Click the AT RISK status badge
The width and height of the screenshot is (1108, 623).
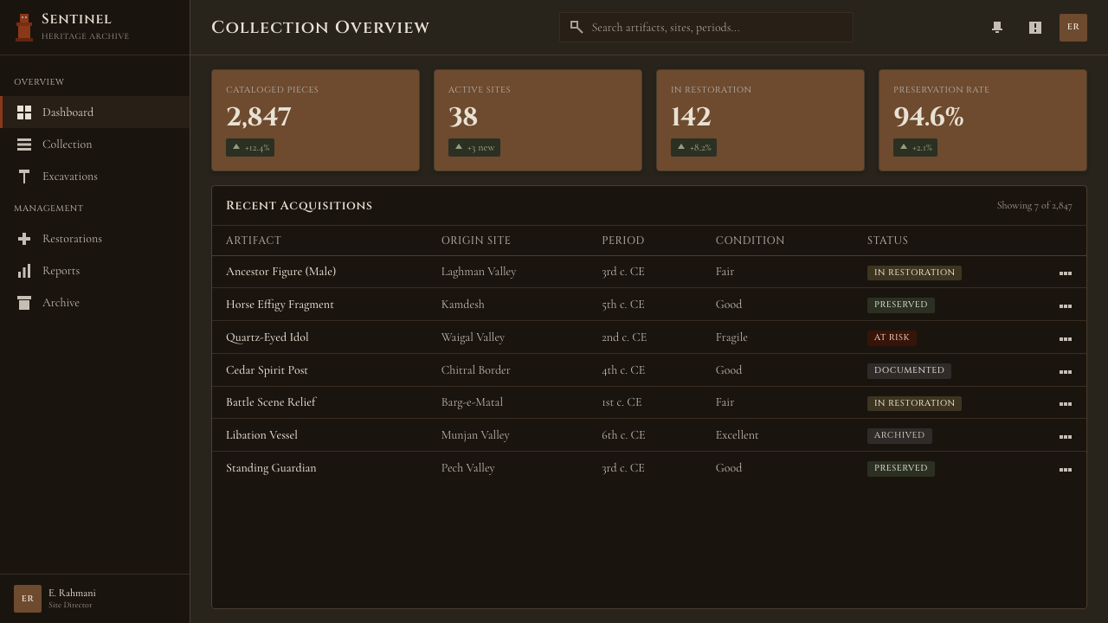892,338
